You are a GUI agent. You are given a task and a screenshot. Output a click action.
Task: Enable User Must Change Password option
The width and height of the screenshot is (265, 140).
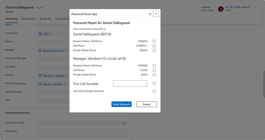pyautogui.click(x=154, y=91)
